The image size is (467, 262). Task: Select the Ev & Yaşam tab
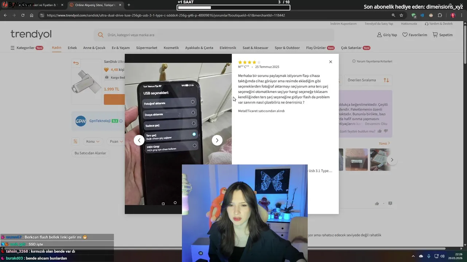click(x=121, y=48)
